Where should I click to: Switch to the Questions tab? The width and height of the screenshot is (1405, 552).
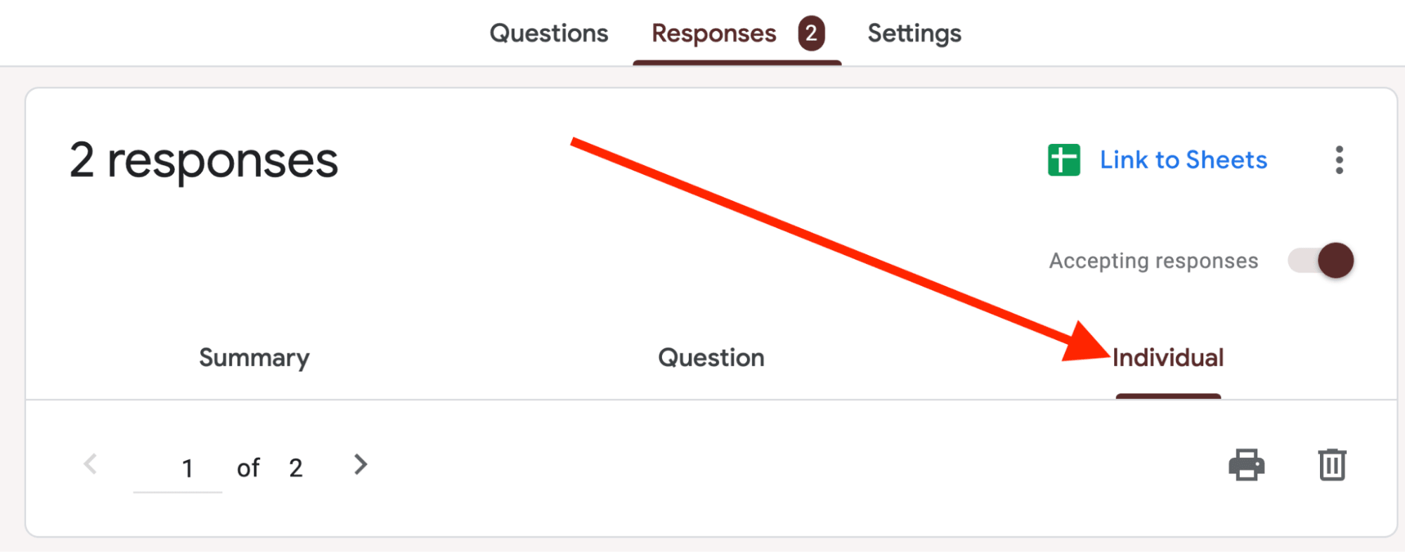click(549, 33)
